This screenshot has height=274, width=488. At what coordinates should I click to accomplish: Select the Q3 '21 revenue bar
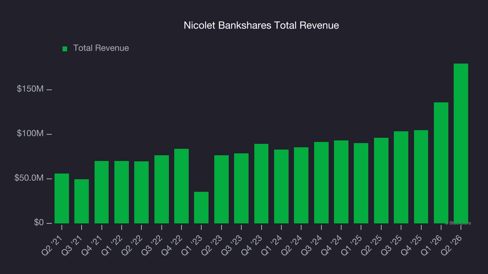pos(82,201)
